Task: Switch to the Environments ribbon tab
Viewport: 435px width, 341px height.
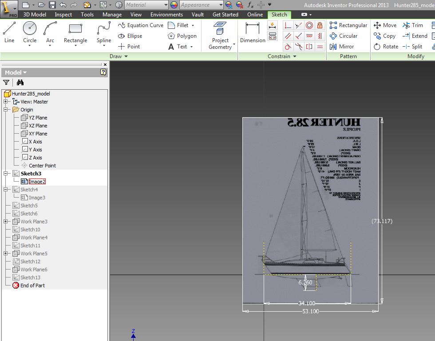Action: click(x=166, y=14)
